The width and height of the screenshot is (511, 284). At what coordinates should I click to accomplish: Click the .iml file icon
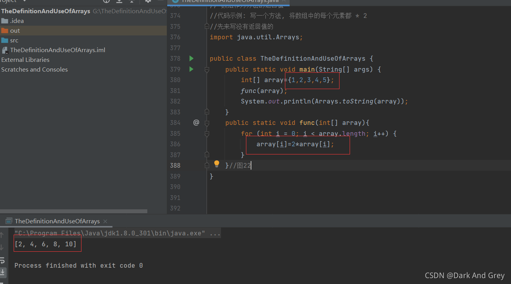[x=5, y=50]
